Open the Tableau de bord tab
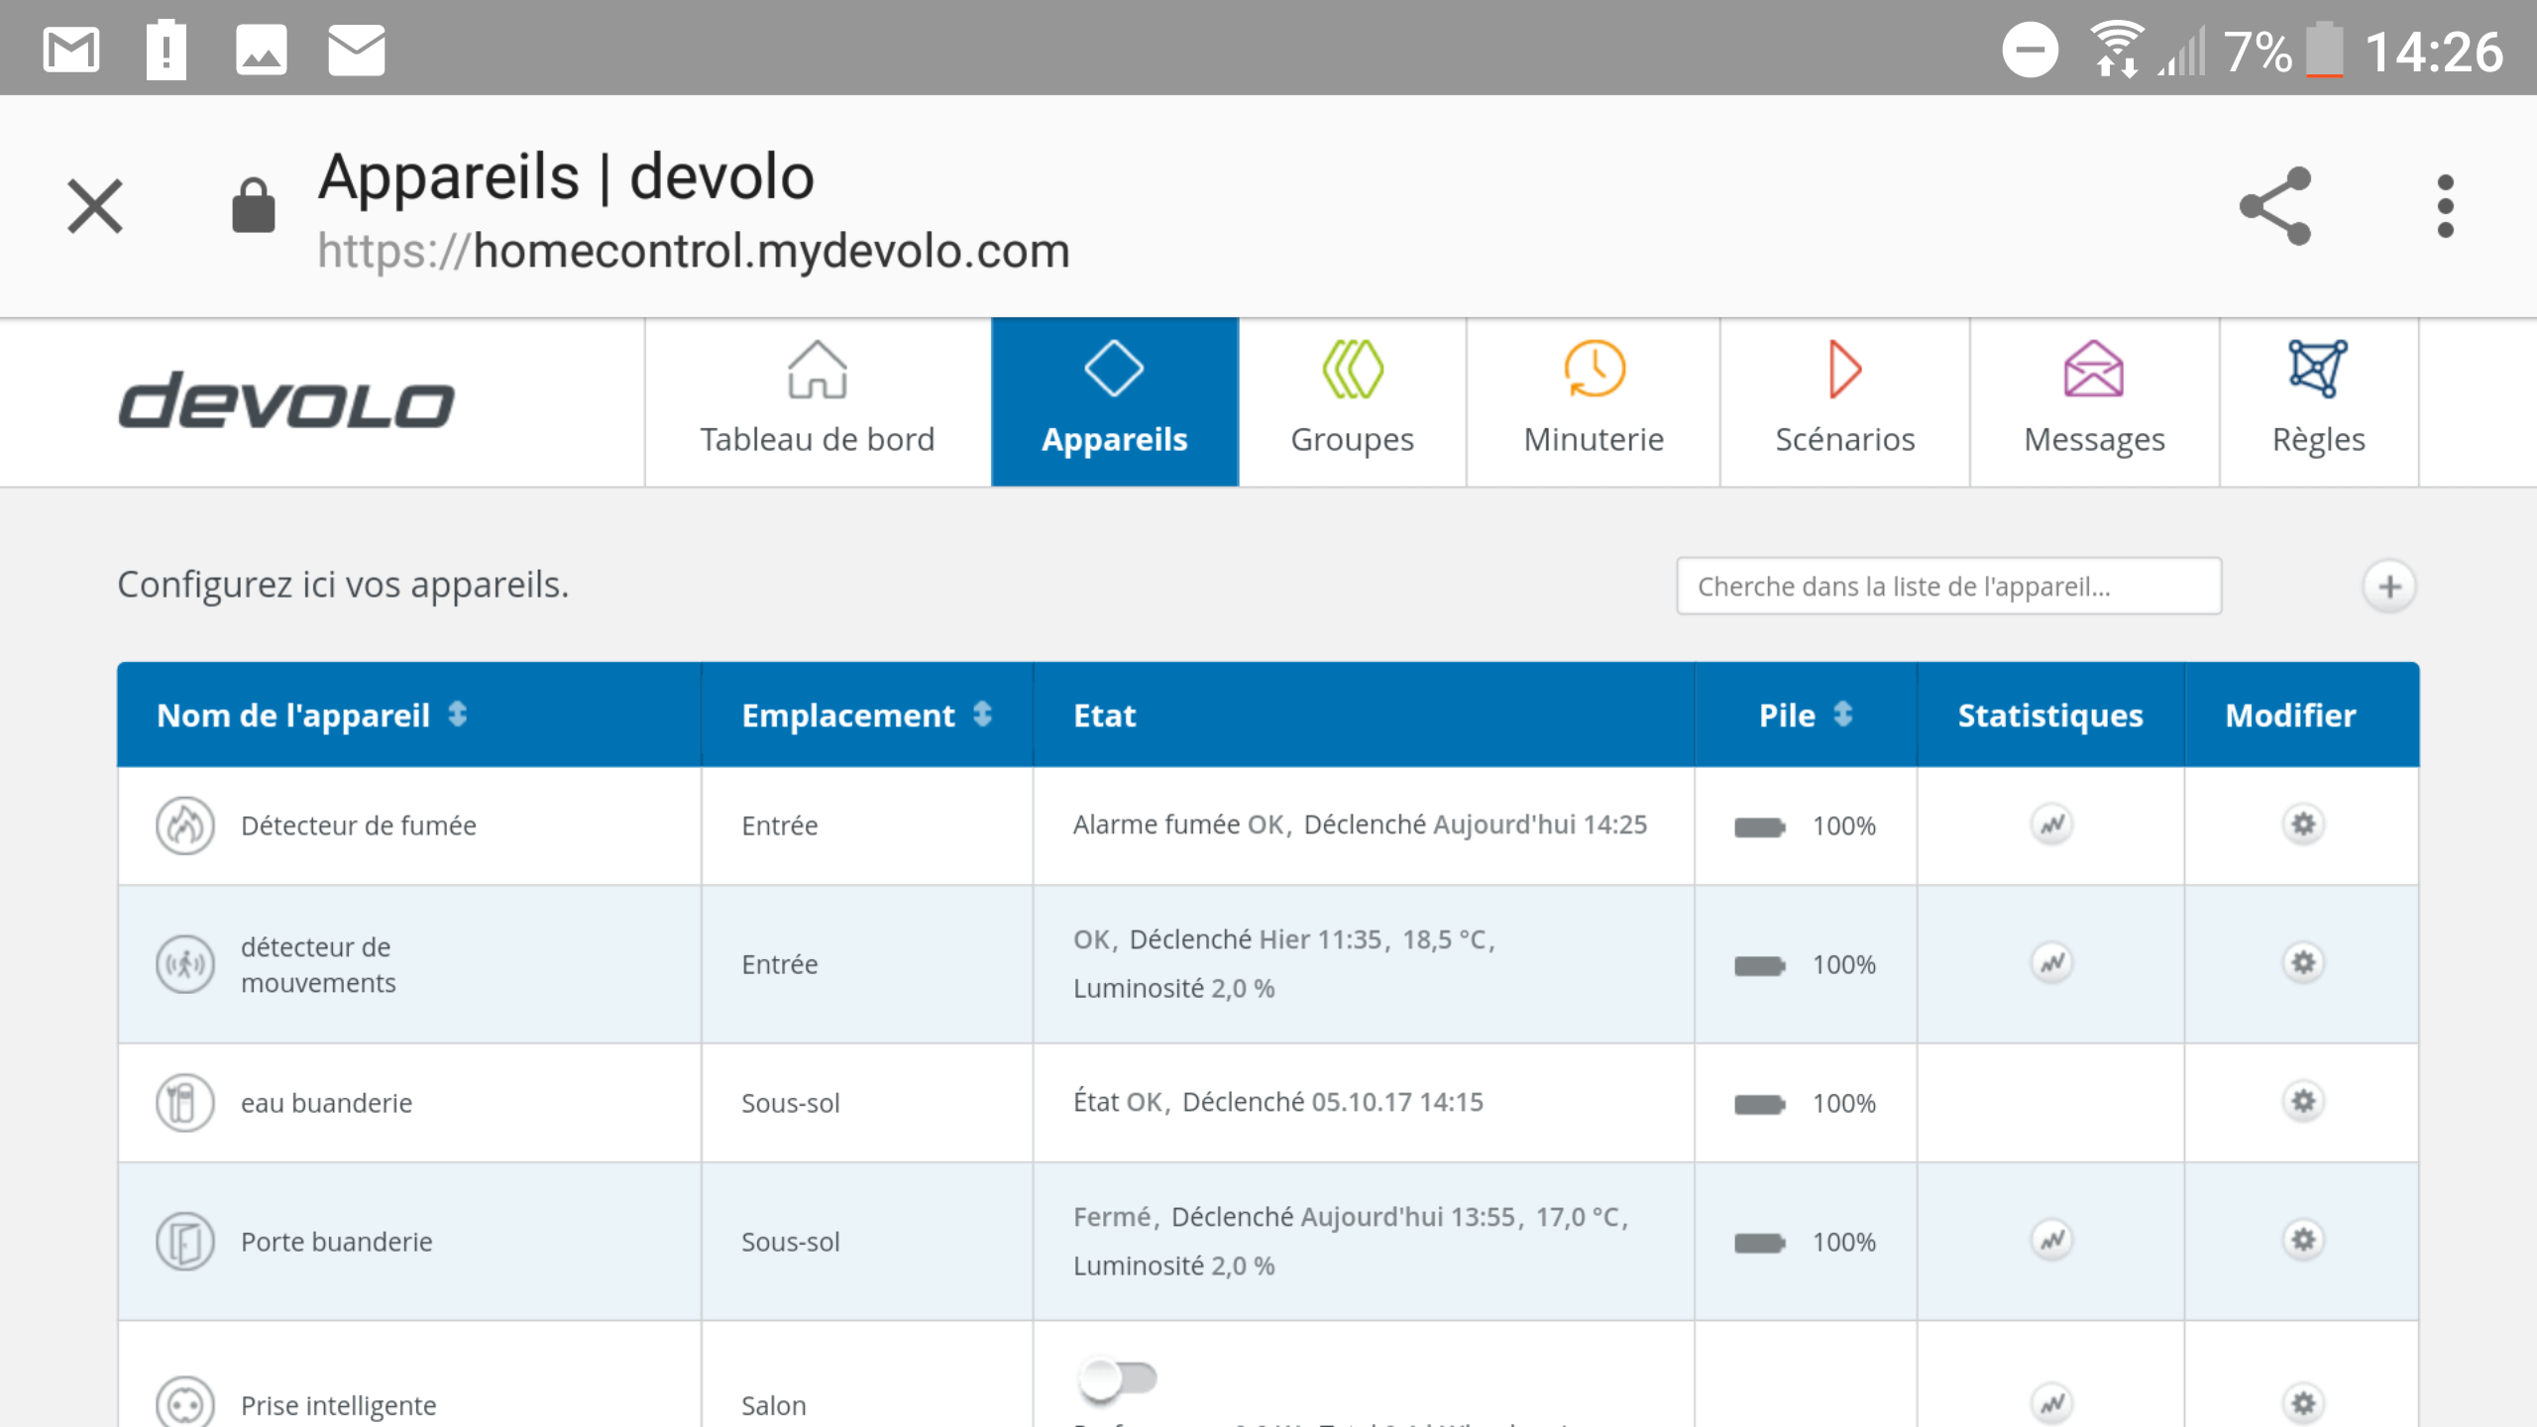 pyautogui.click(x=817, y=401)
